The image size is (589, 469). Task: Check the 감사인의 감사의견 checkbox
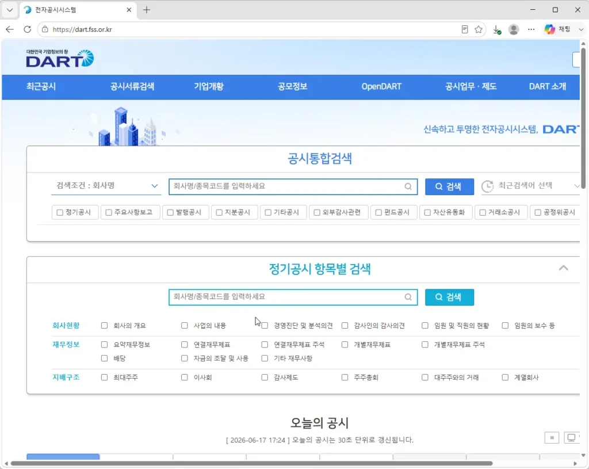345,326
